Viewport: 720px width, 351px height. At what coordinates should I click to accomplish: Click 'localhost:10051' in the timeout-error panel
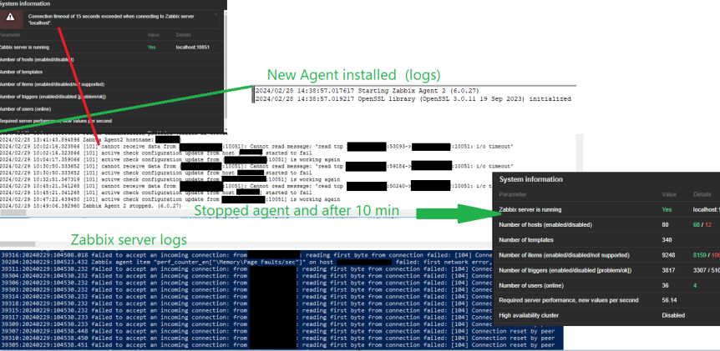pyautogui.click(x=193, y=48)
